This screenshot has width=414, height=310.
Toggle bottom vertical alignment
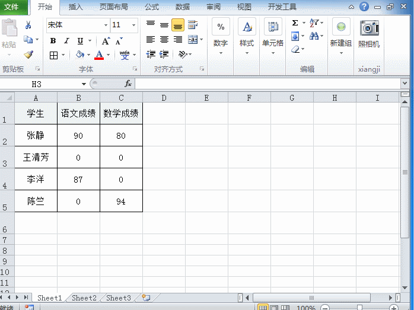pyautogui.click(x=178, y=25)
